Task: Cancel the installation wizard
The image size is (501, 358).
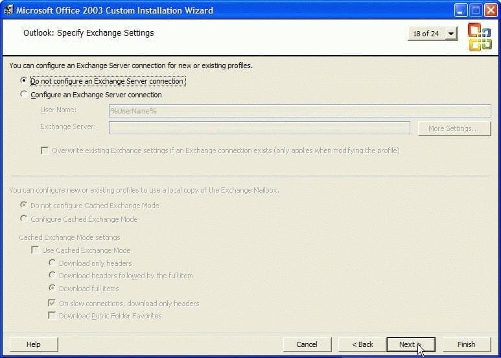Action: [307, 344]
